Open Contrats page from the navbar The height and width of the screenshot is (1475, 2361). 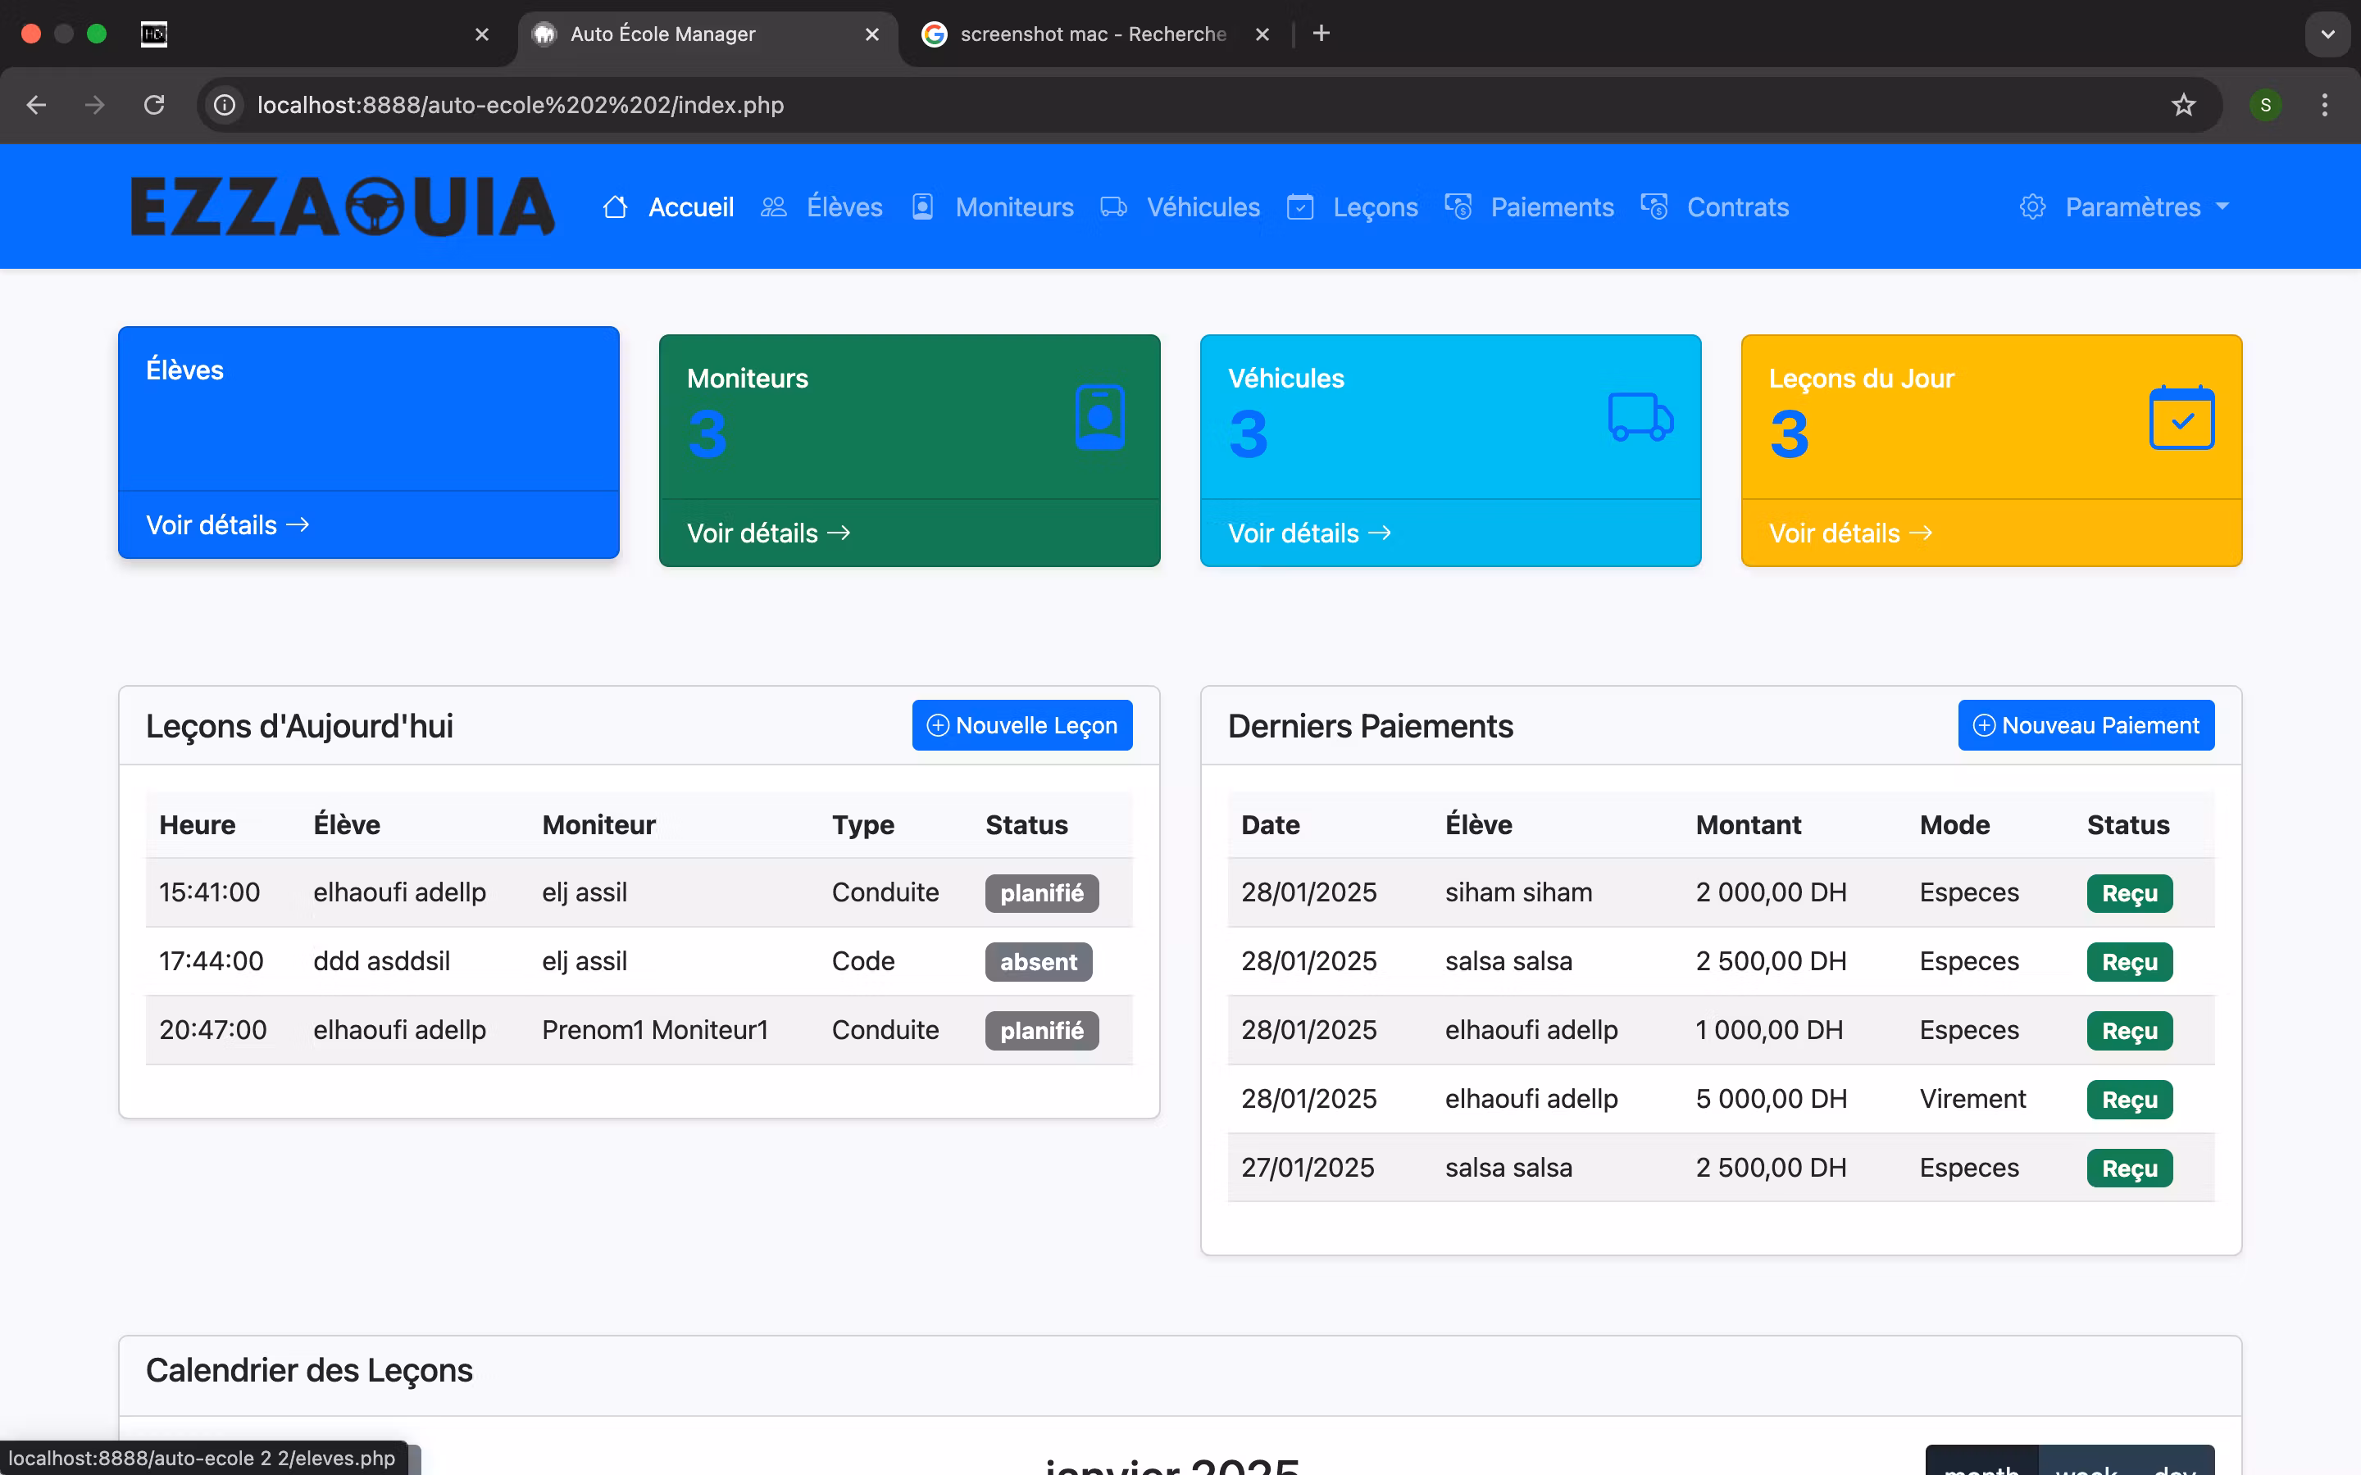click(1738, 206)
